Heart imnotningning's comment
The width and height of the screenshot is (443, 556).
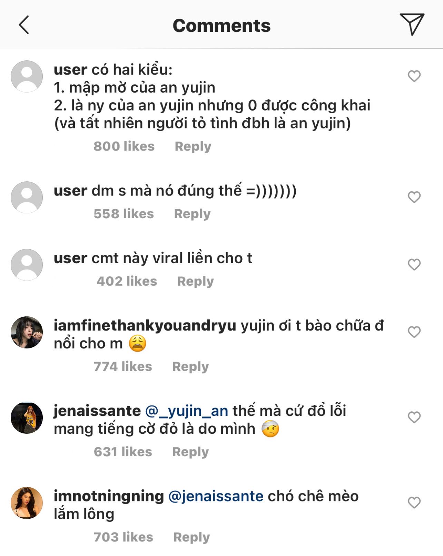pos(414,502)
